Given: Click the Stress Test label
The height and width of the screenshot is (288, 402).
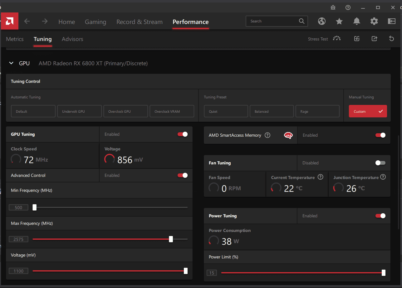Looking at the screenshot, I should tap(318, 39).
